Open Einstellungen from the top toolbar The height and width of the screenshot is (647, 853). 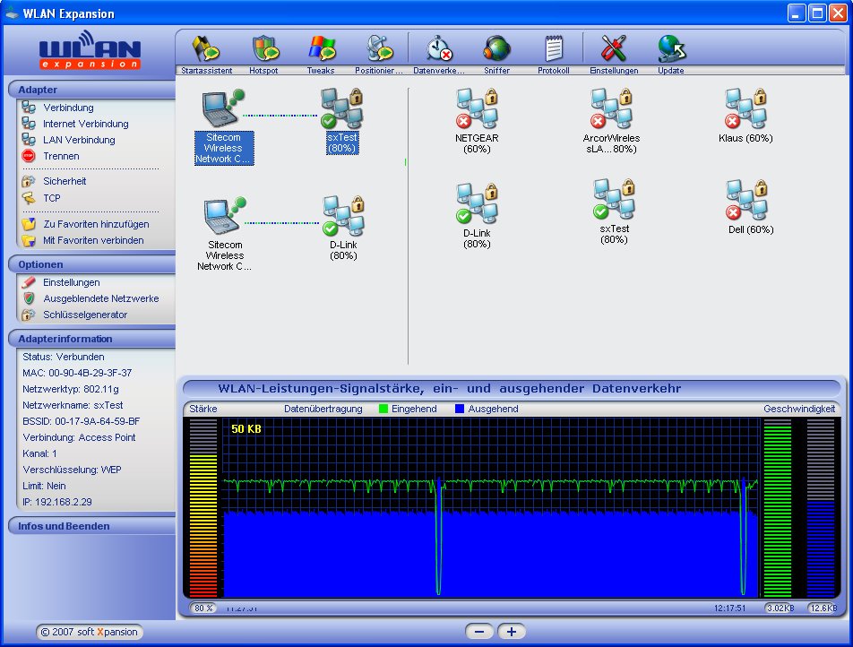coord(614,48)
